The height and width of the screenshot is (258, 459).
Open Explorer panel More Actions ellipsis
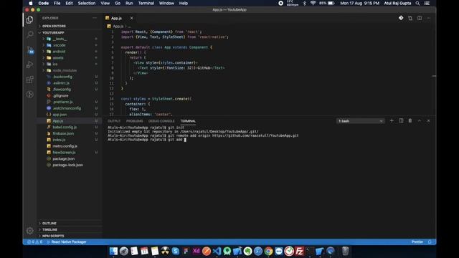(95, 18)
